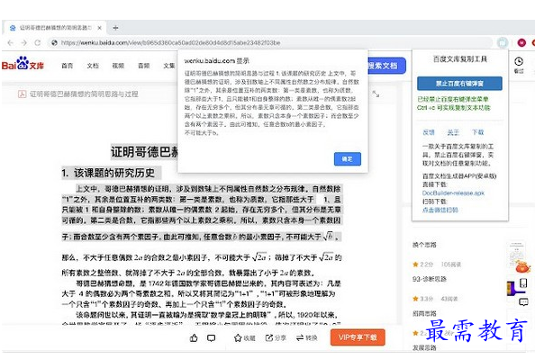Click the 转换 convert button

(x=307, y=338)
